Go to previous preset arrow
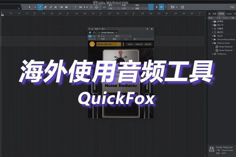236x157 pixels. pyautogui.click(x=101, y=36)
